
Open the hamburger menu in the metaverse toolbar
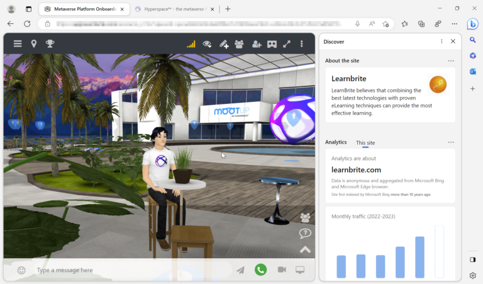point(18,44)
